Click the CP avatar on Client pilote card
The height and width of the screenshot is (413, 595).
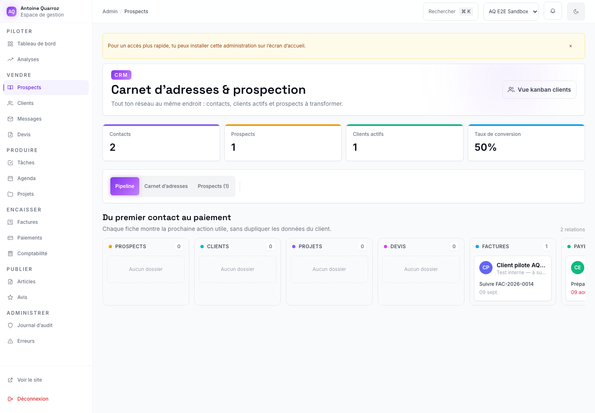pos(486,268)
